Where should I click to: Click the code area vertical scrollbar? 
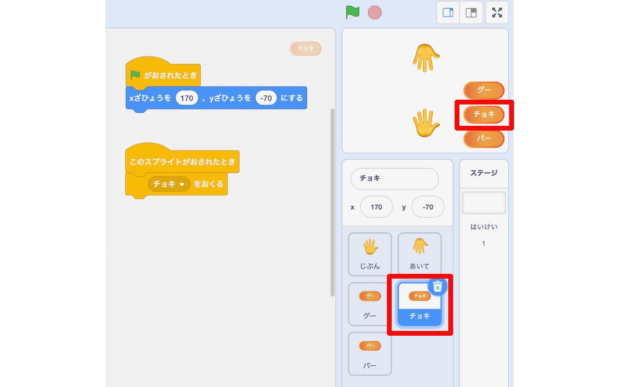(332, 202)
